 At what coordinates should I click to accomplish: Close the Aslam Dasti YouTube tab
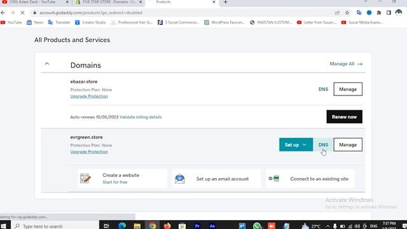(67, 2)
